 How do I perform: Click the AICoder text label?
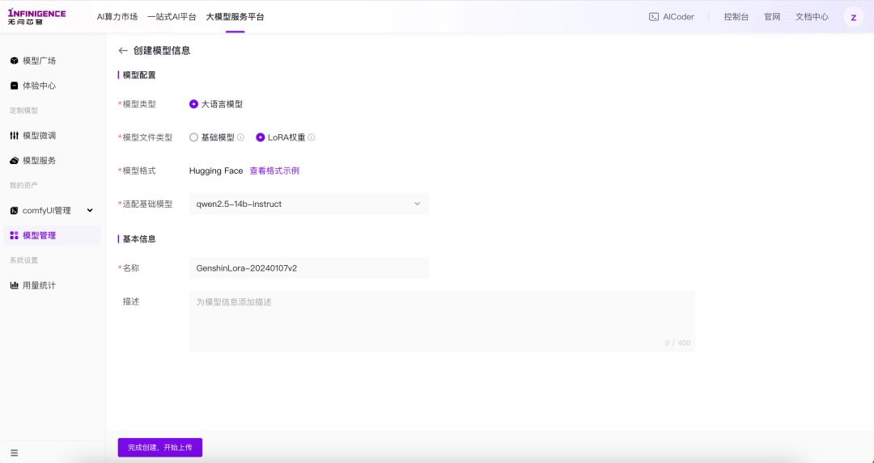click(678, 17)
